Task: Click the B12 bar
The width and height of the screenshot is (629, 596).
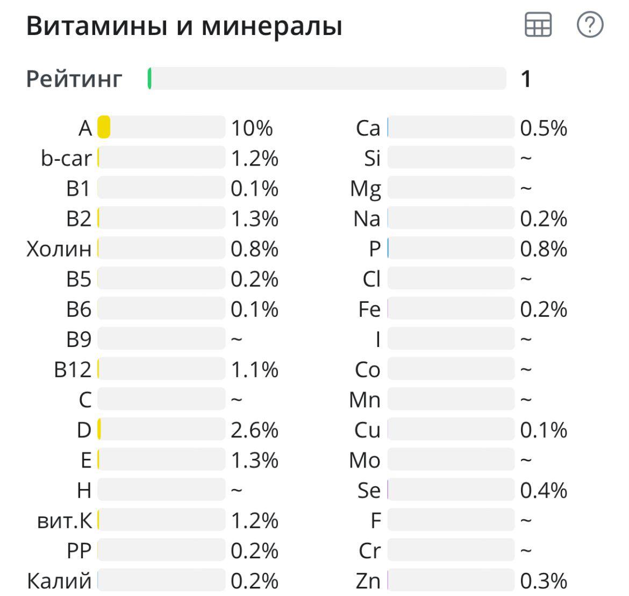Action: tap(161, 368)
